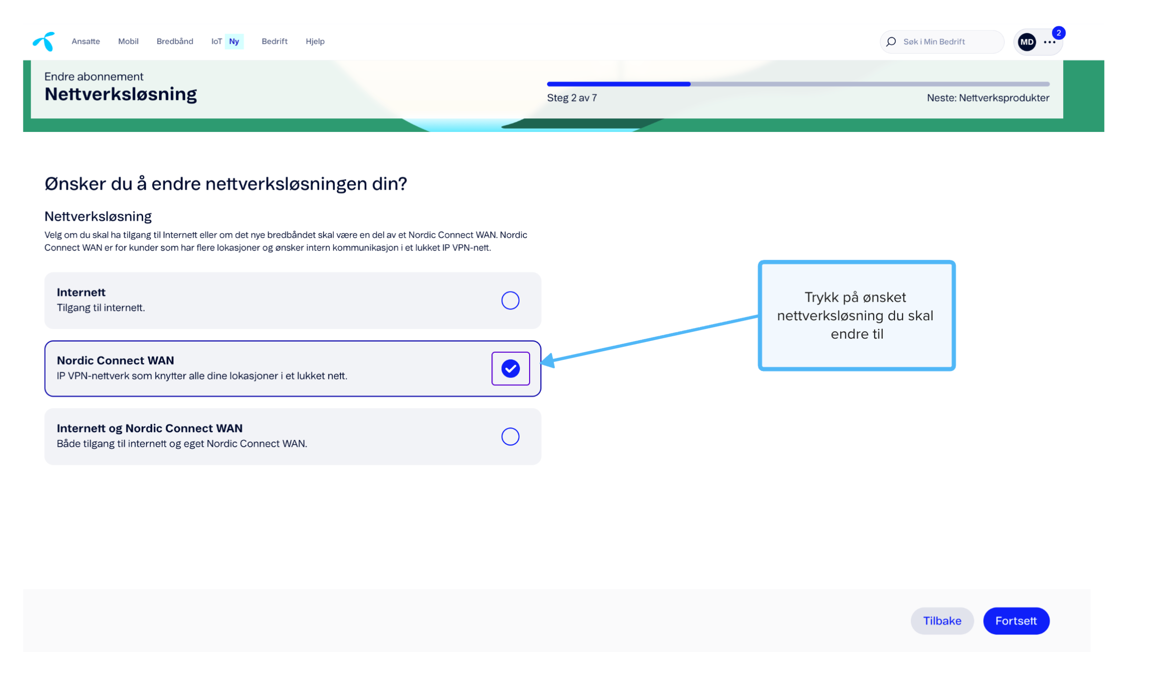Click the Både tilgang til internett description
The height and width of the screenshot is (685, 1166).
[182, 444]
